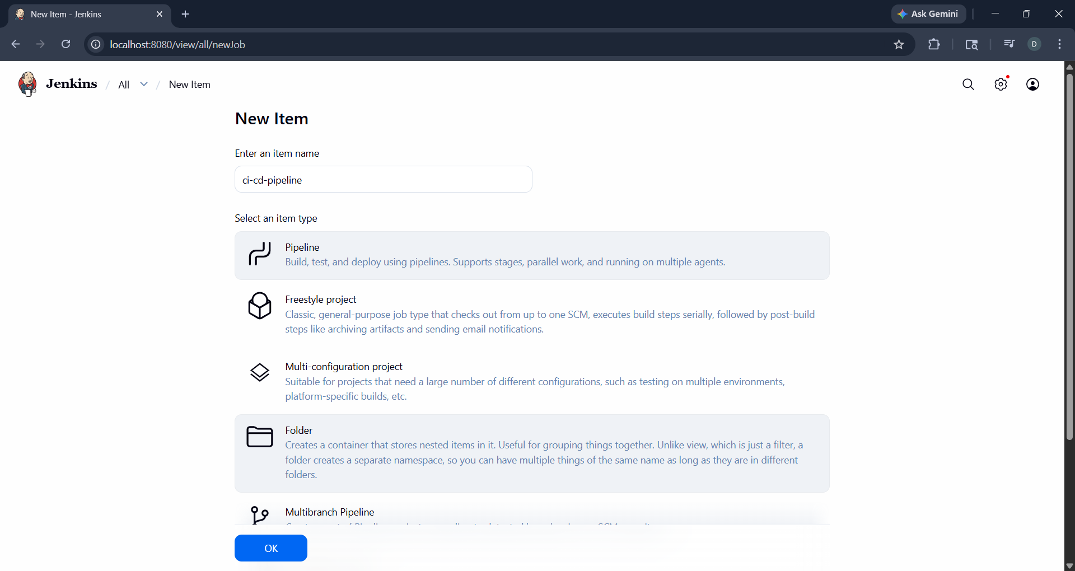
Task: Click the Ask Gemini button
Action: (928, 14)
